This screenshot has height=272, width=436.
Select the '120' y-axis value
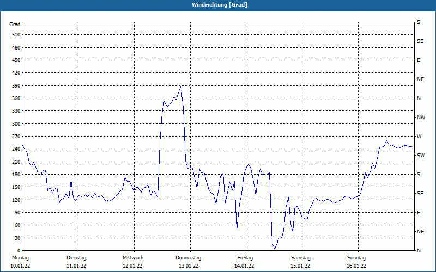point(16,200)
